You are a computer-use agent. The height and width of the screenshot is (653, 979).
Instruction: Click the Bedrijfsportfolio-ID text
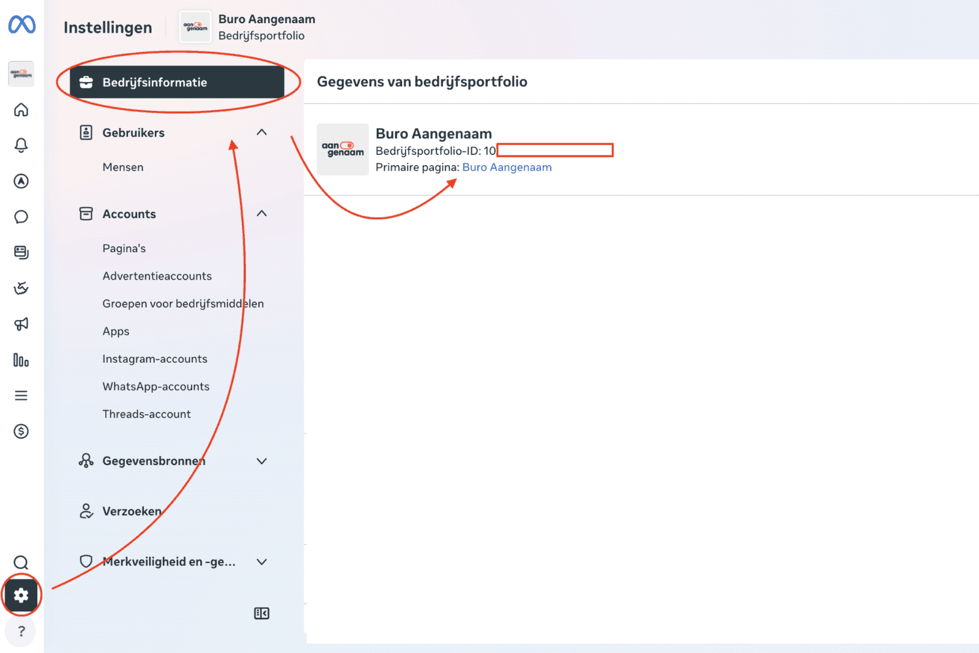point(436,151)
